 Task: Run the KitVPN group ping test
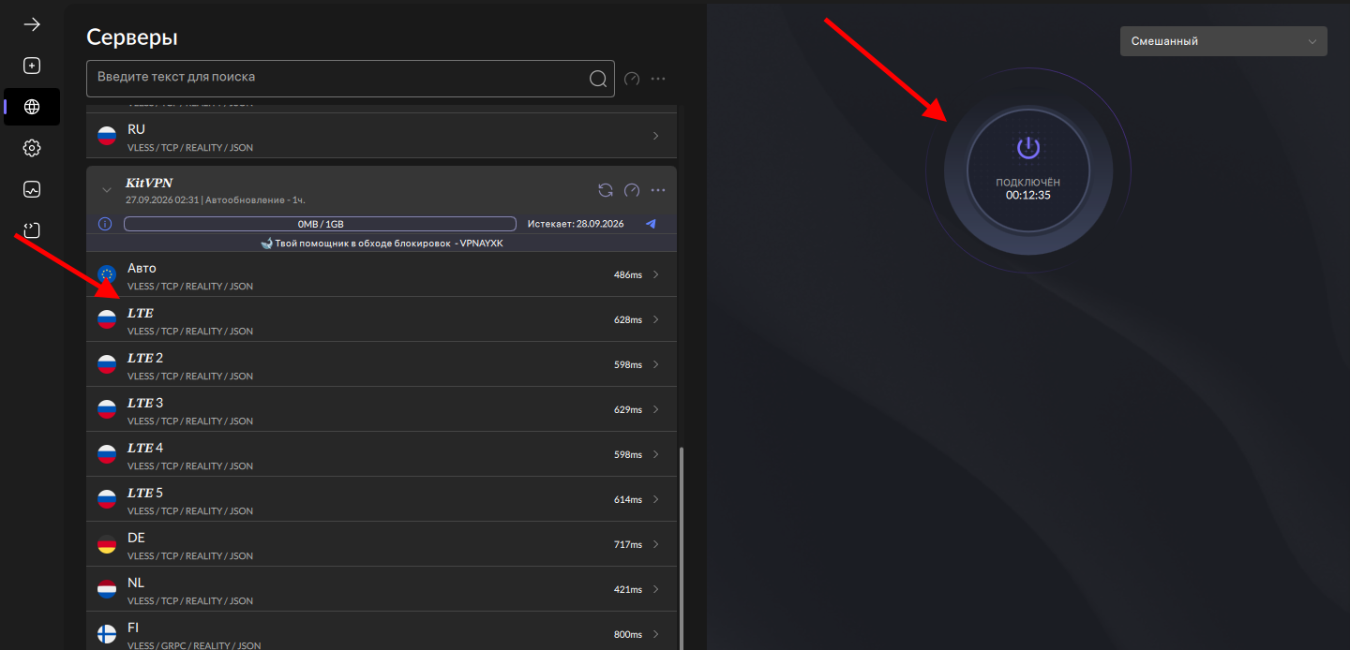coord(632,190)
